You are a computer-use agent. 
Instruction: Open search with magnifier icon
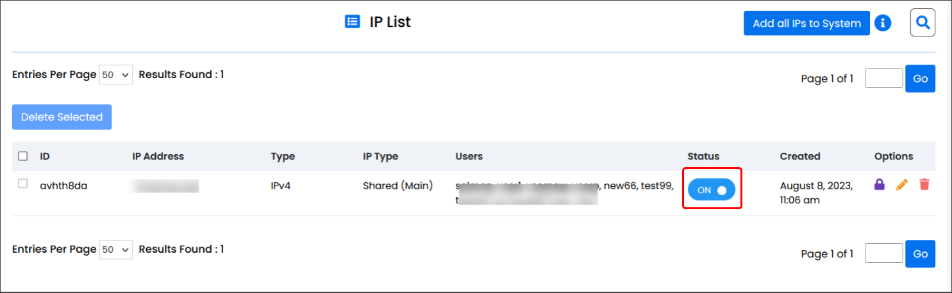pos(923,23)
